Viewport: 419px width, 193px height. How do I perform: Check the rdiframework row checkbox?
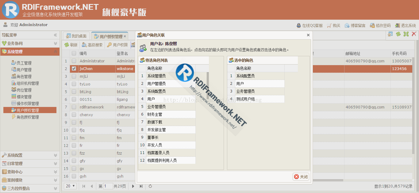tap(74, 107)
